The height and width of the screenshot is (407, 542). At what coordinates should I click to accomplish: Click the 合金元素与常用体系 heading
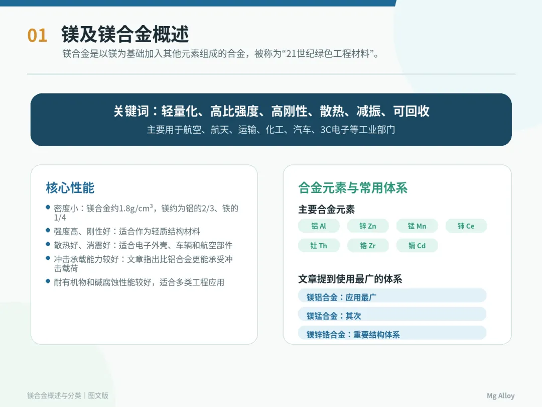pos(353,187)
